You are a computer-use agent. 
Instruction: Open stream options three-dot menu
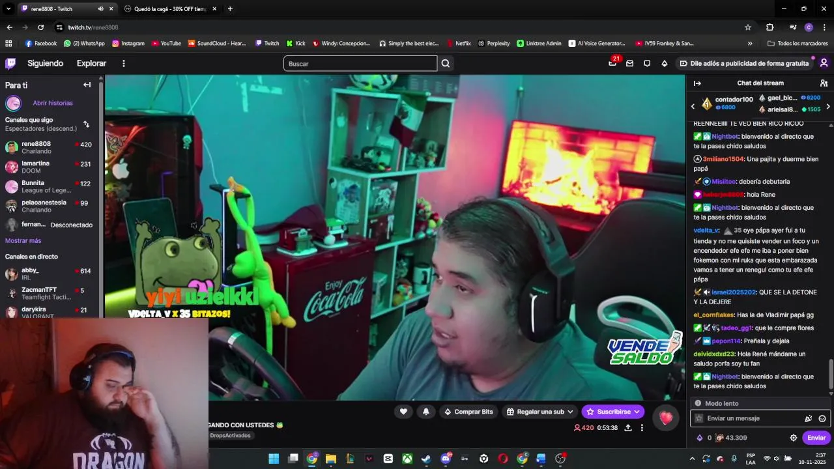click(x=642, y=428)
